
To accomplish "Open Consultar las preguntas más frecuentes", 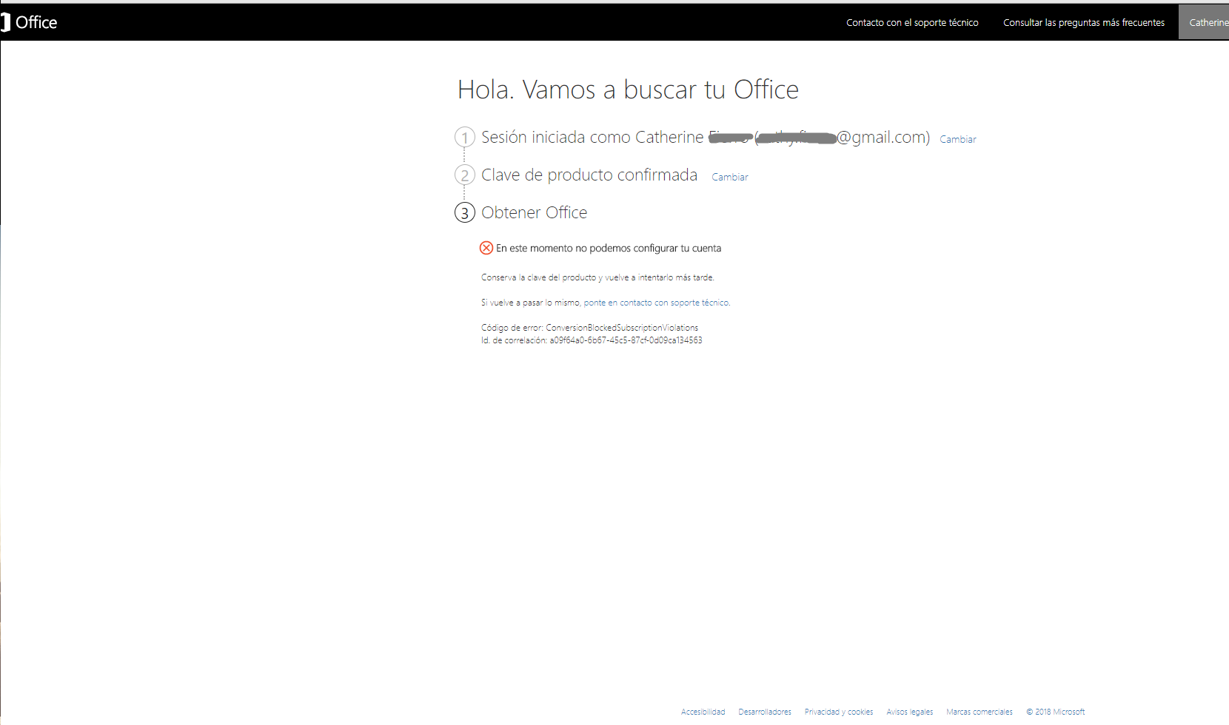I will 1084,23.
